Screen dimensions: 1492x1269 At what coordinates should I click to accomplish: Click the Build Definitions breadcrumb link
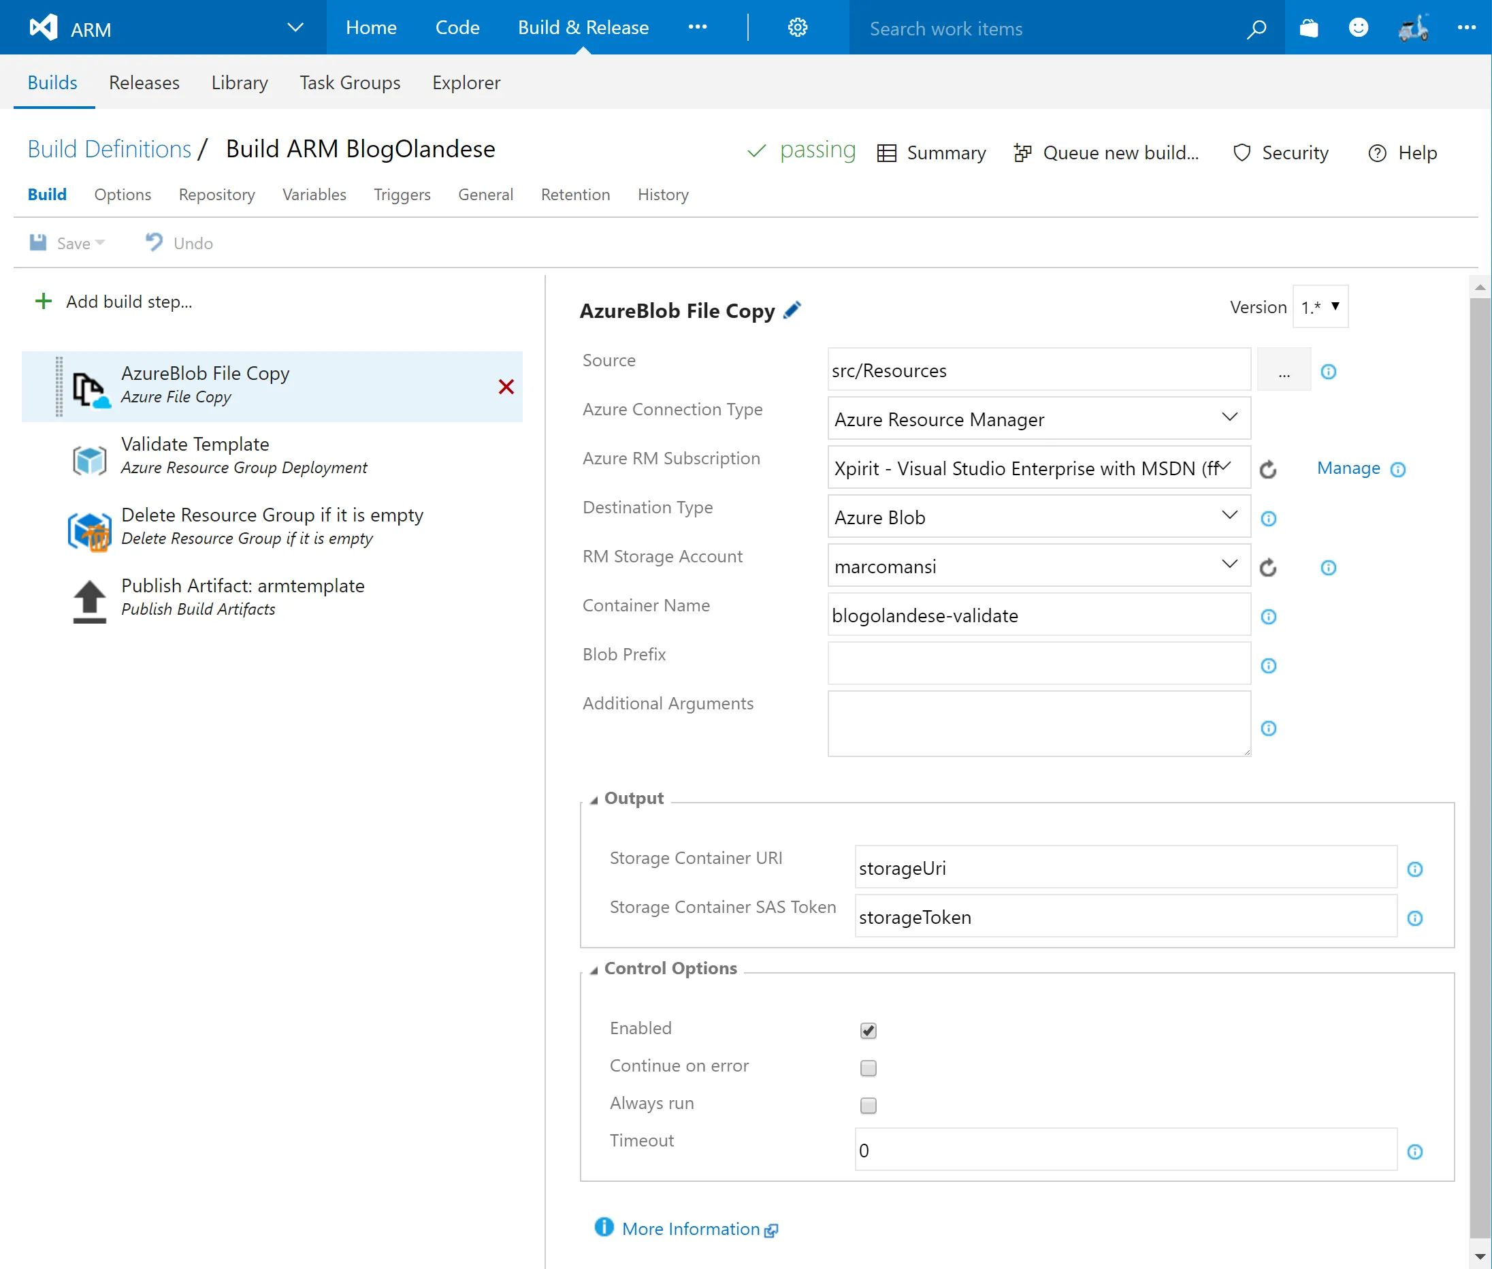[x=110, y=149]
